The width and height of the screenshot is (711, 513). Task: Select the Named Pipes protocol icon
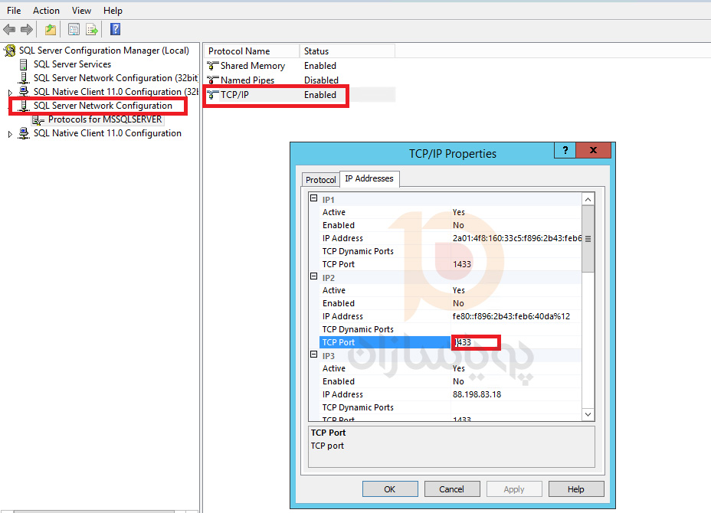pyautogui.click(x=213, y=80)
